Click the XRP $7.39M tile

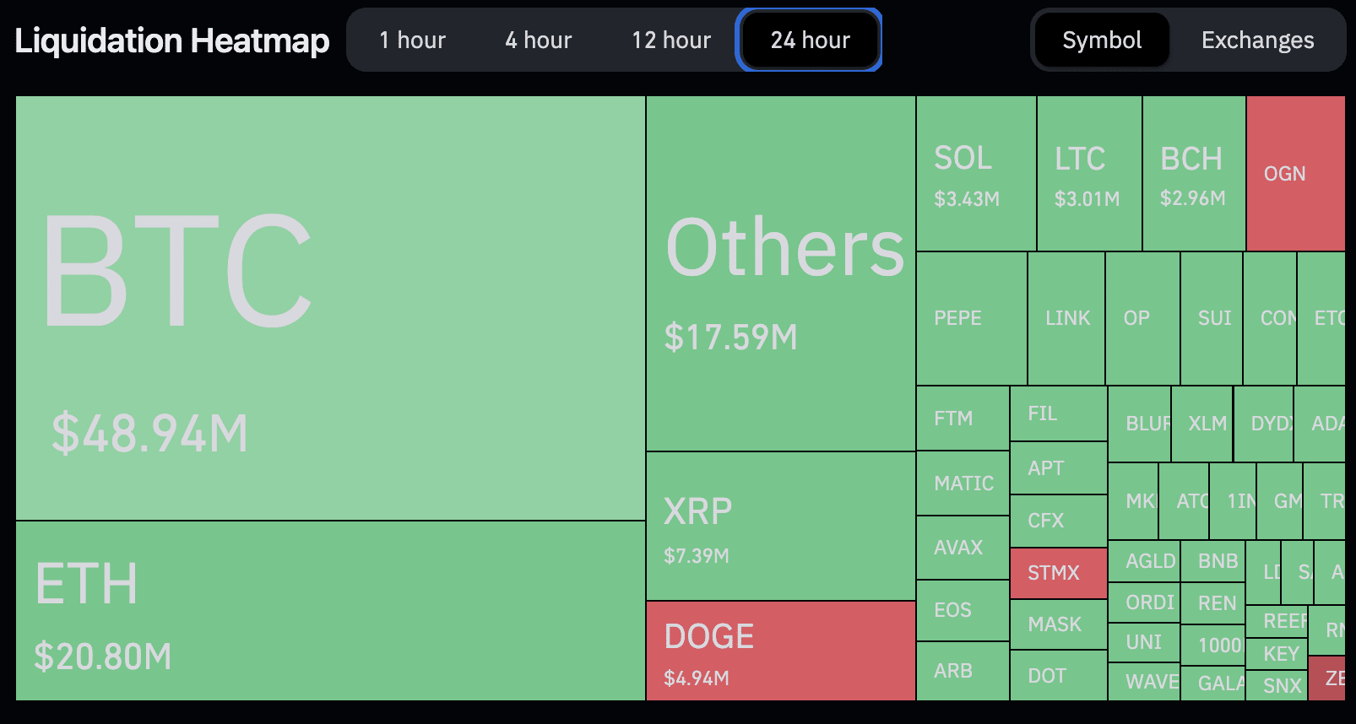tap(781, 527)
